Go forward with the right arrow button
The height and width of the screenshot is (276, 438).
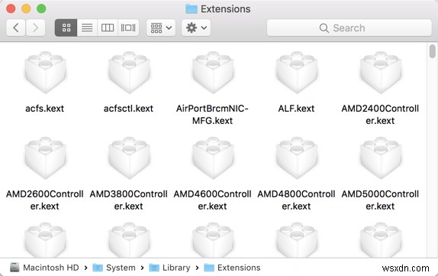pyautogui.click(x=35, y=28)
